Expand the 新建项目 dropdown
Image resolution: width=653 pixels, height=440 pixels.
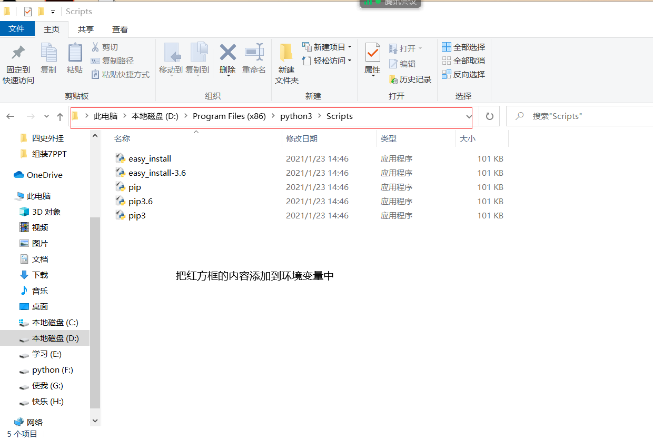coord(351,46)
